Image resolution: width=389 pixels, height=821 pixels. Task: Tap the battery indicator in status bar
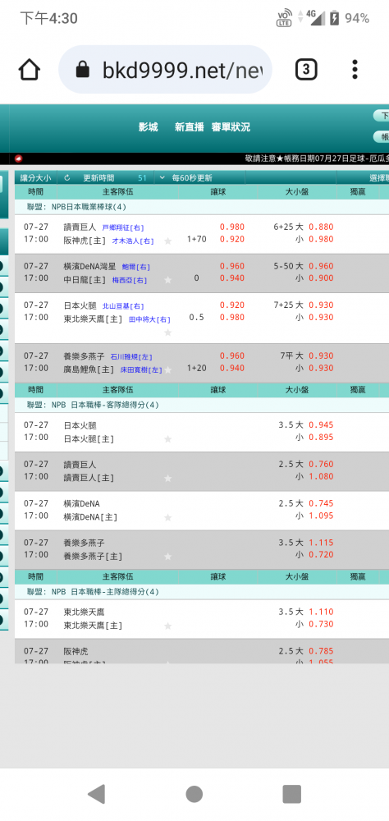coord(335,18)
